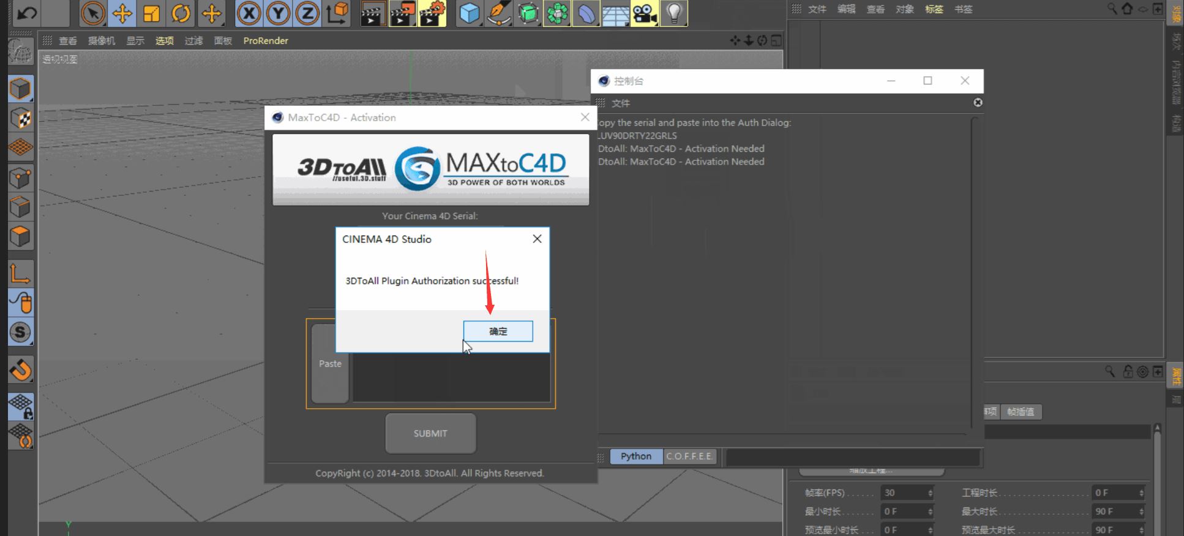This screenshot has width=1184, height=536.
Task: Switch to Points mode
Action: point(20,178)
